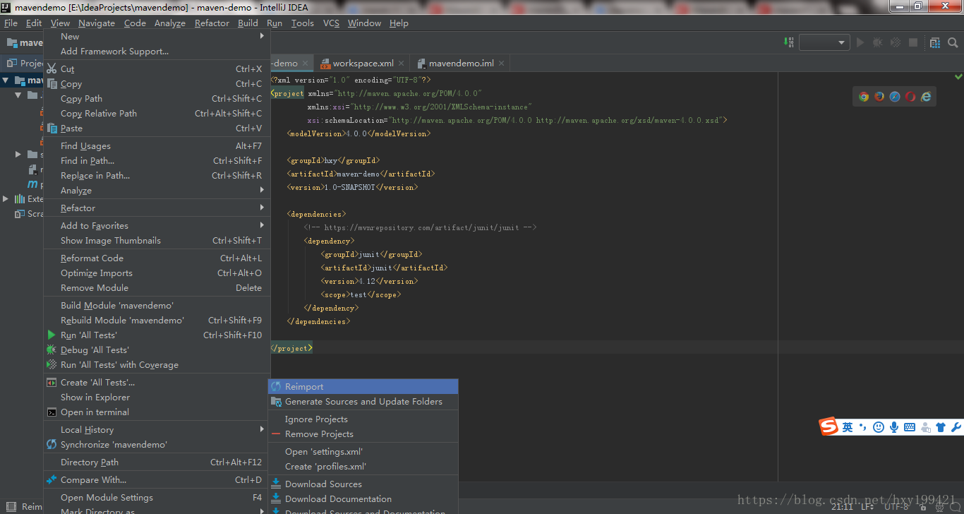Image resolution: width=964 pixels, height=514 pixels.
Task: Open in Internet Explorer browser icon
Action: [926, 97]
